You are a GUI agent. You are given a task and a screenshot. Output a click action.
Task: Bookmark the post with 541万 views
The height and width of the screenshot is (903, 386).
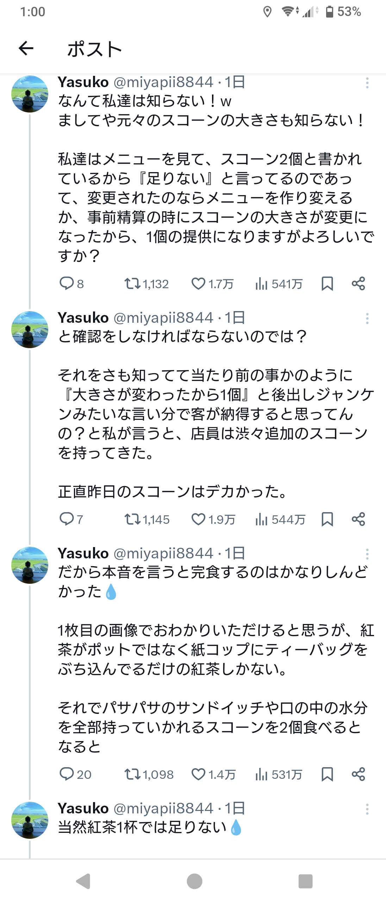coord(327,284)
